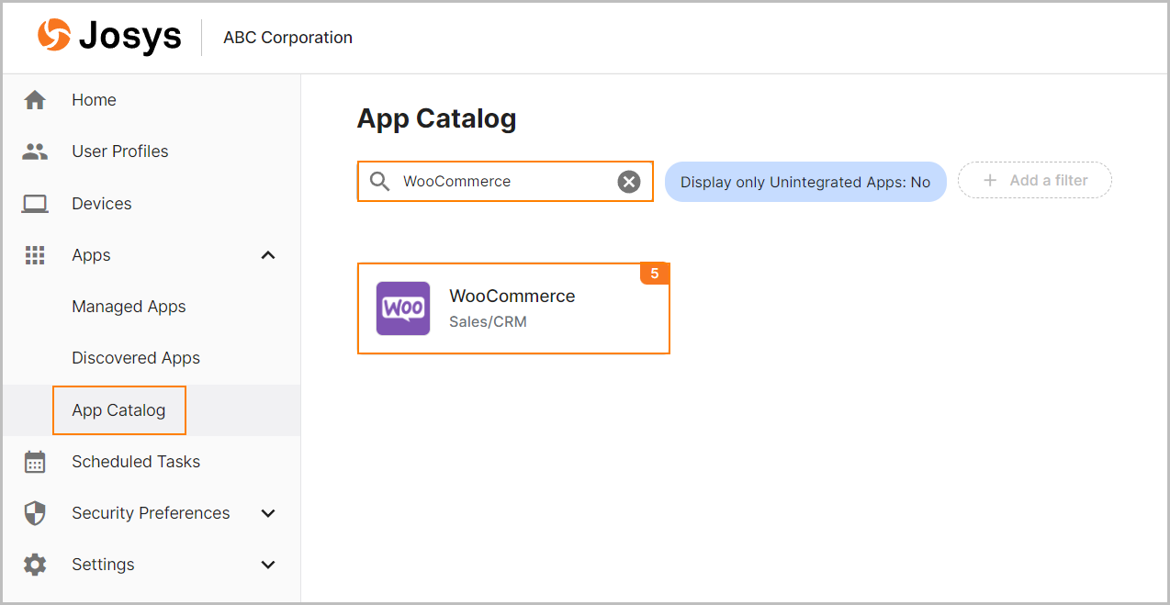Toggle Display only Unintegrated Apps filter

click(805, 182)
